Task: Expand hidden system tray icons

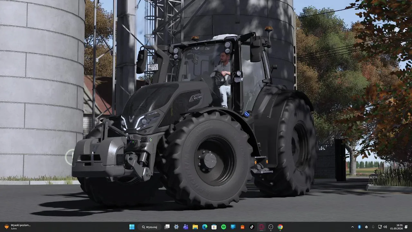Action: coord(352,227)
